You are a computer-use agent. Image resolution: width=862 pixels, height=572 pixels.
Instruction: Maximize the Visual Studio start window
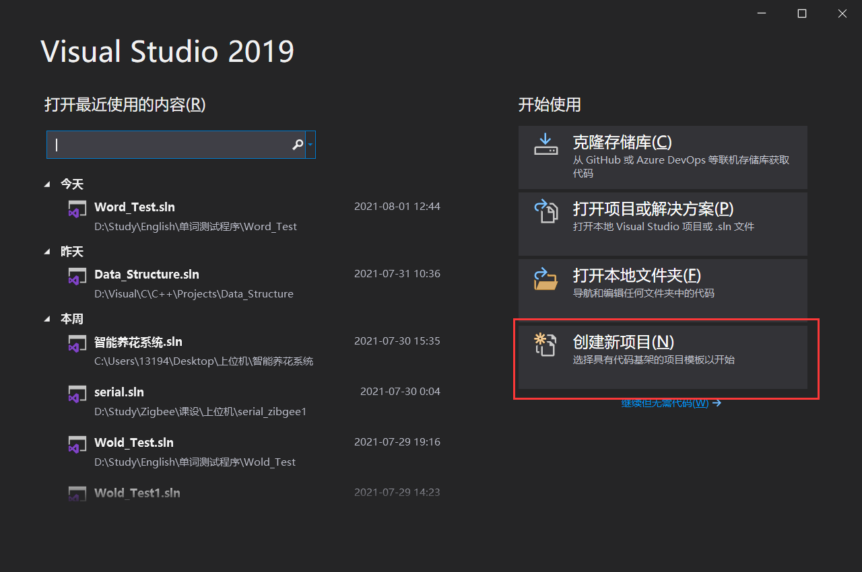click(802, 13)
